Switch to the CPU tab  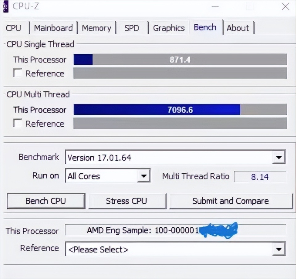point(13,28)
